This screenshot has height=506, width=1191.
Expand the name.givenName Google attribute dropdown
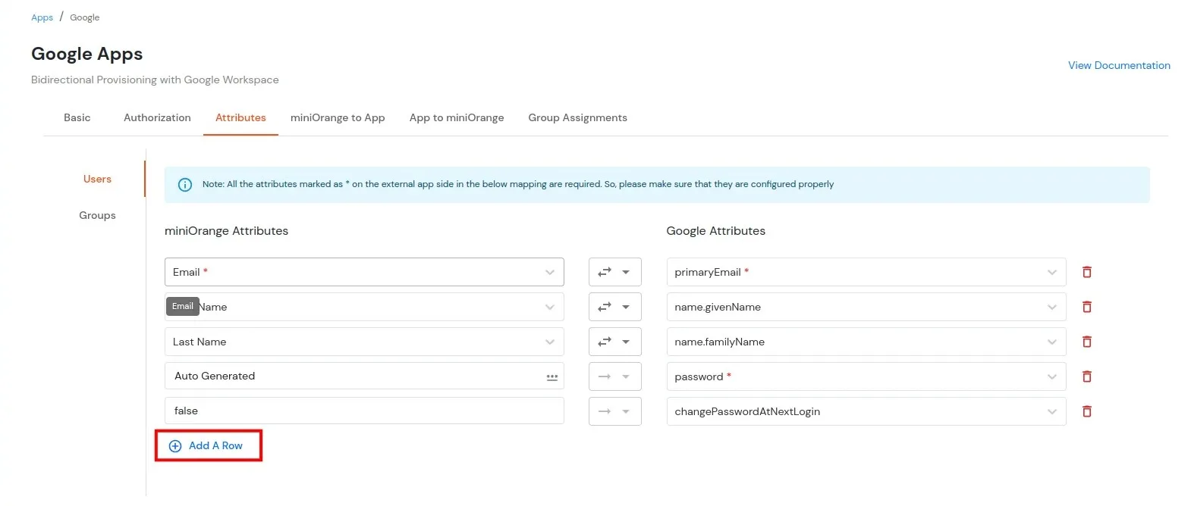coord(866,307)
